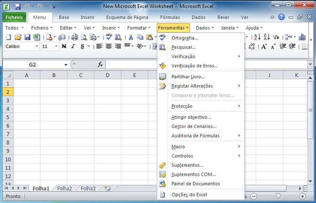
Task: Open the Ficheiro backstage tab
Action: click(14, 17)
